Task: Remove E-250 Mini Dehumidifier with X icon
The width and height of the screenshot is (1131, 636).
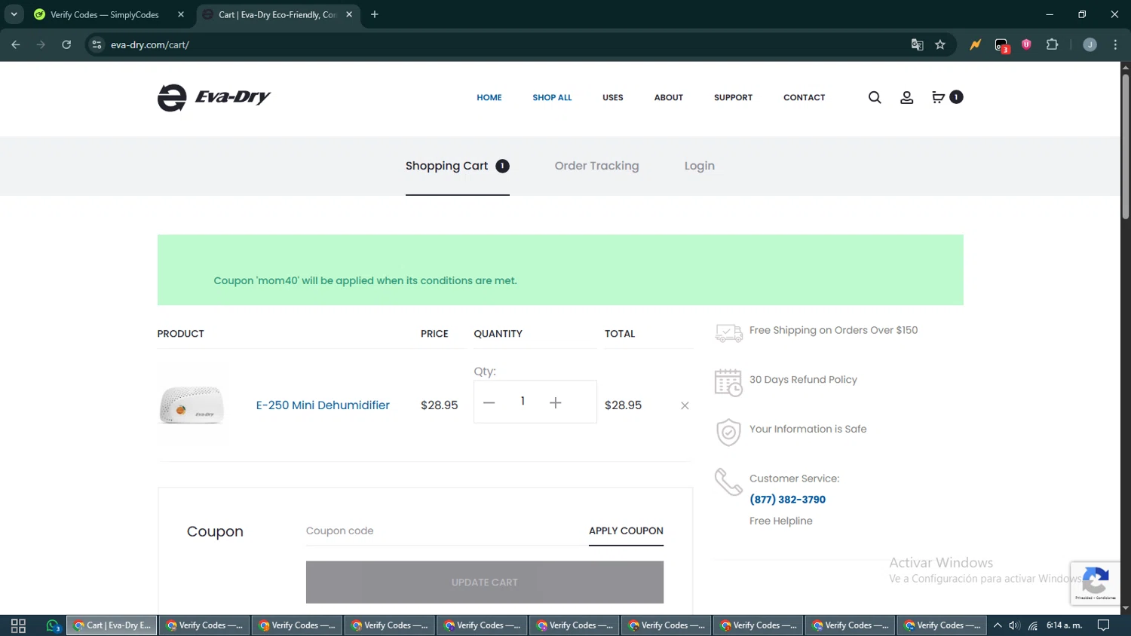Action: (x=685, y=405)
